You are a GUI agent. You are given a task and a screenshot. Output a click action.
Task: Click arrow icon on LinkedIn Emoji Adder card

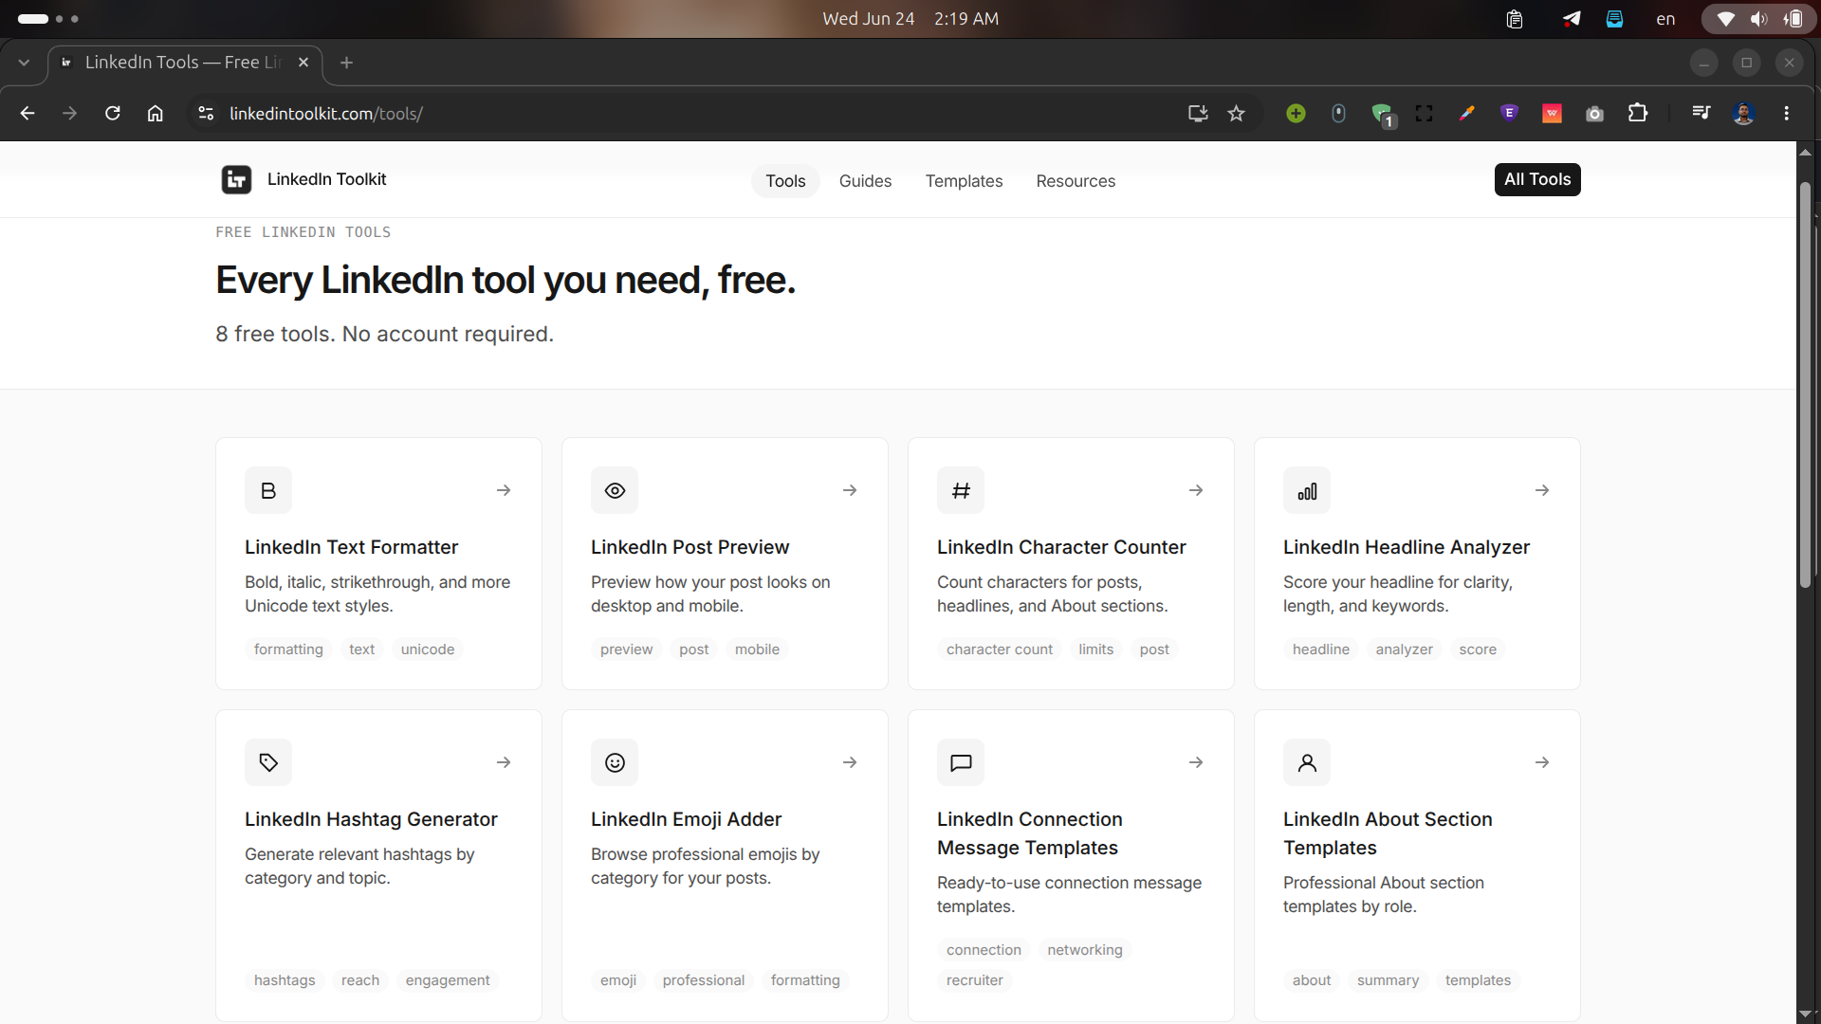point(850,762)
